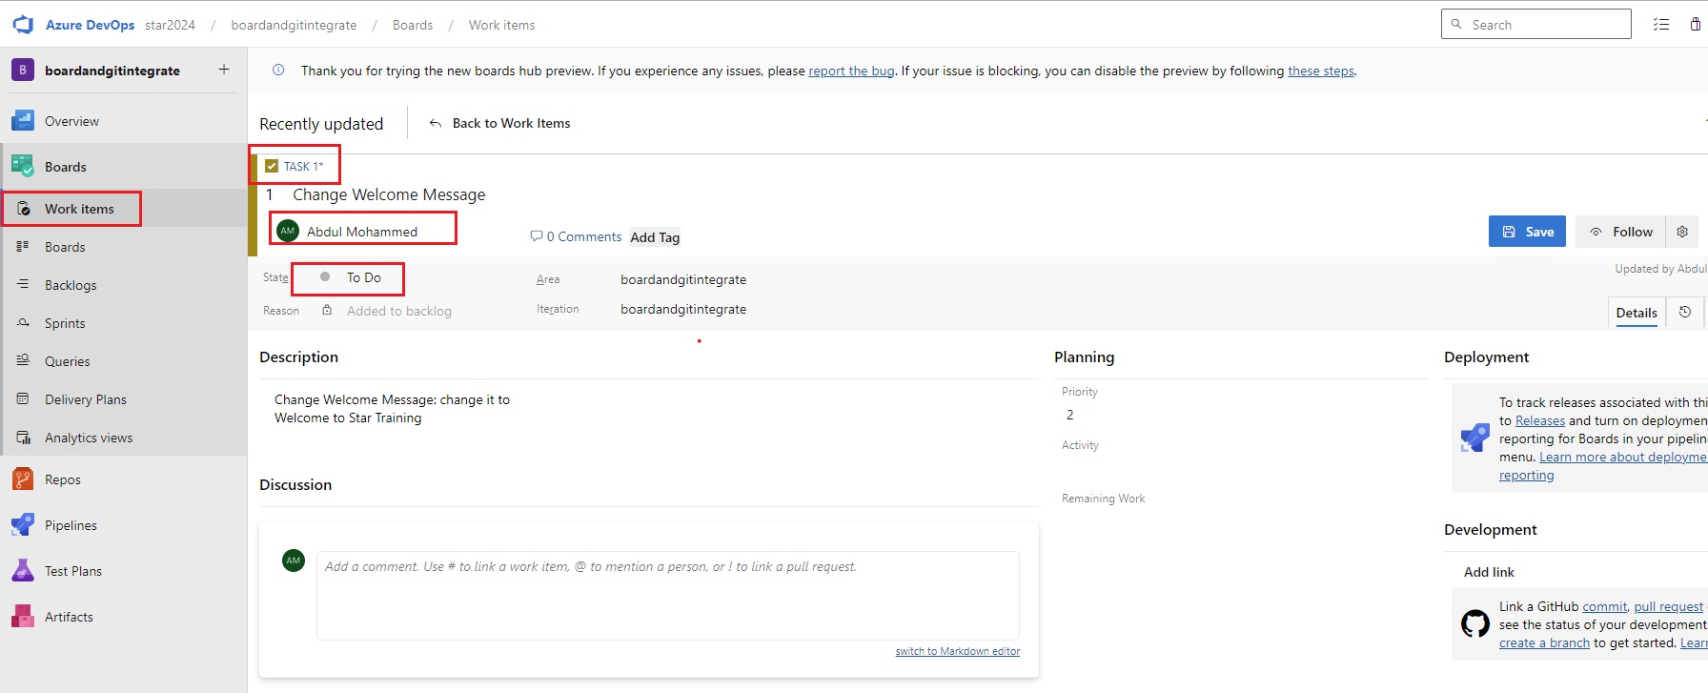Click the Azure DevOps logo icon

(x=23, y=25)
